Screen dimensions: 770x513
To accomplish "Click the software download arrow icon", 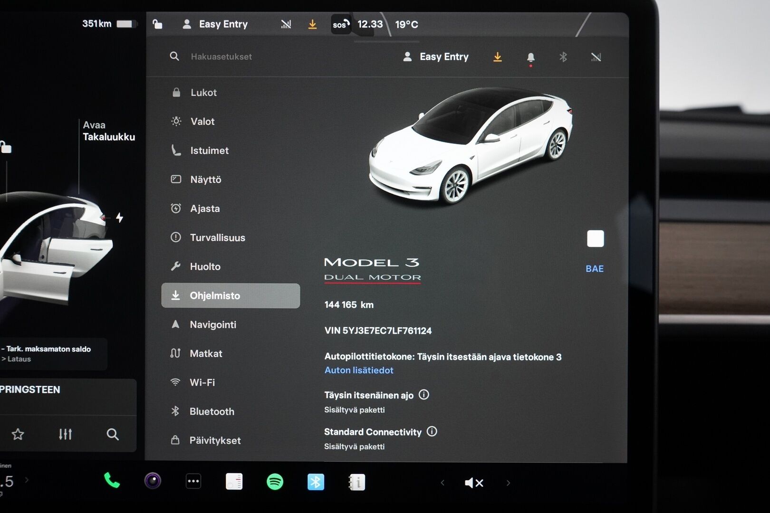I will coord(497,57).
